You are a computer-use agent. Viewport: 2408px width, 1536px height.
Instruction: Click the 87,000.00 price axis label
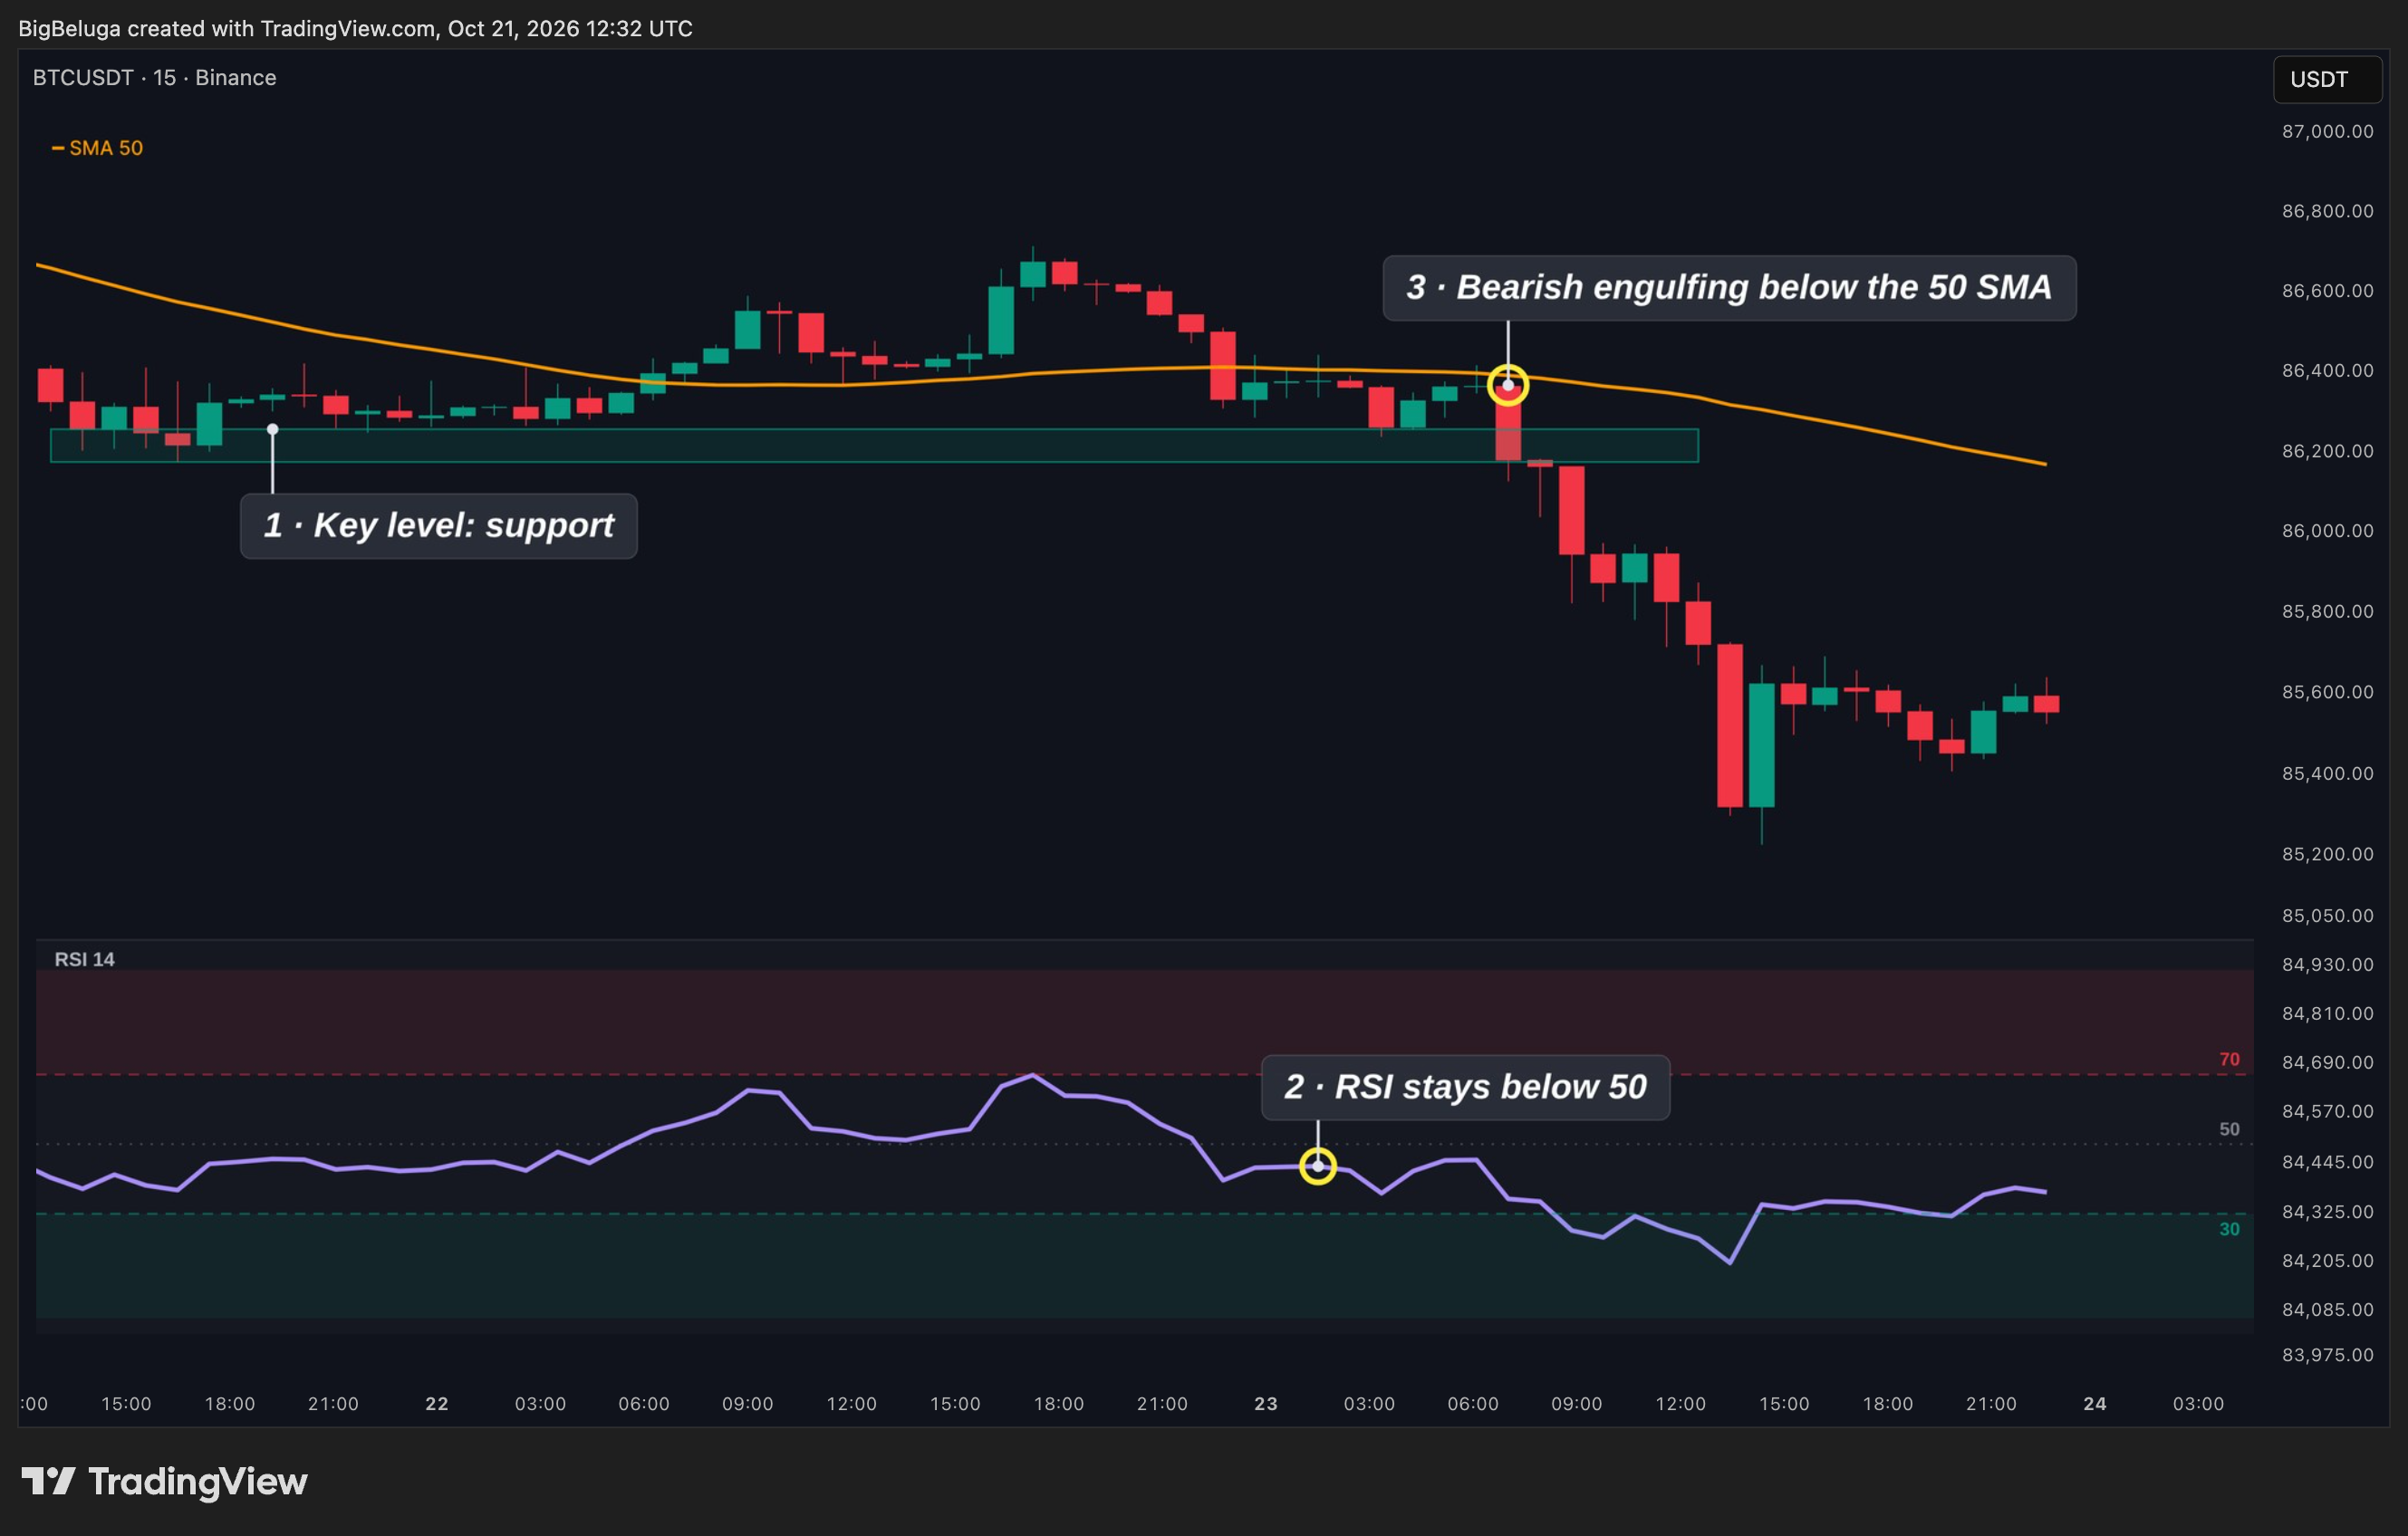[x=2327, y=131]
